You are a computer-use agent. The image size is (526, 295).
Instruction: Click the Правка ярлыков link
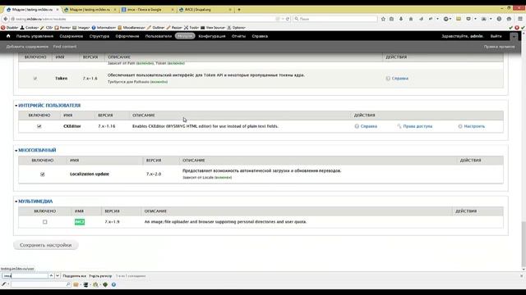tap(499, 47)
